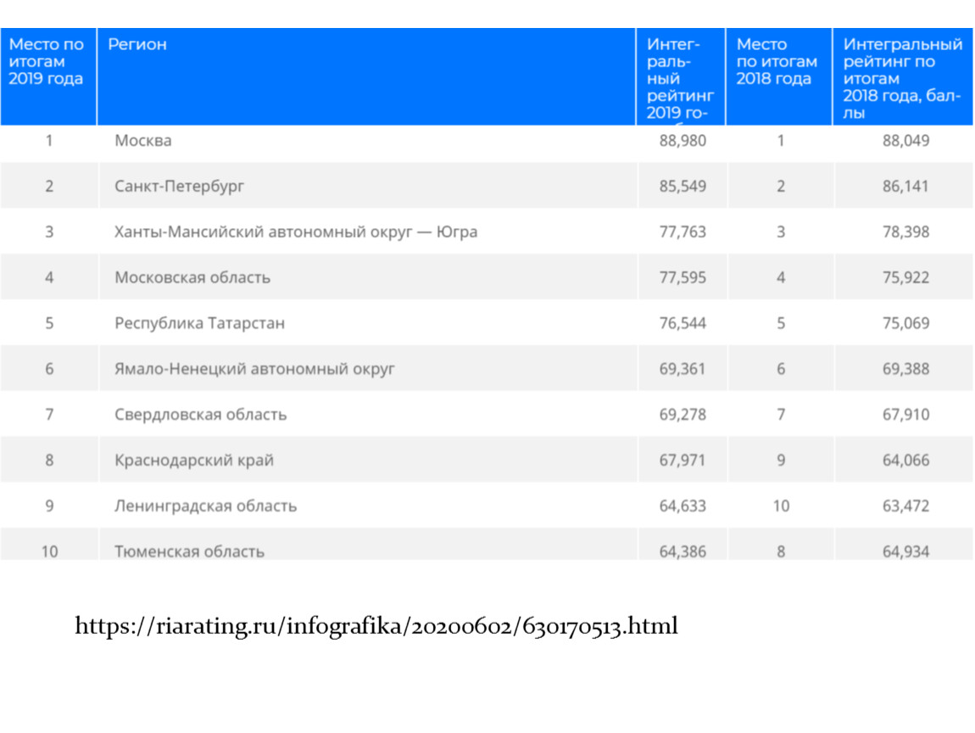The height and width of the screenshot is (733, 975).
Task: Click the 2018 rating value 63,472
Action: [x=906, y=506]
